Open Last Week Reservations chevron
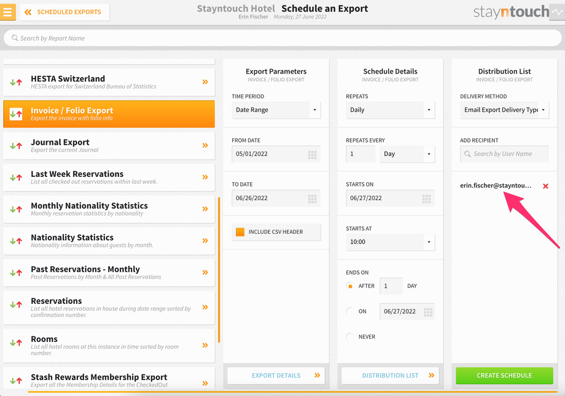565x396 pixels. [x=205, y=177]
